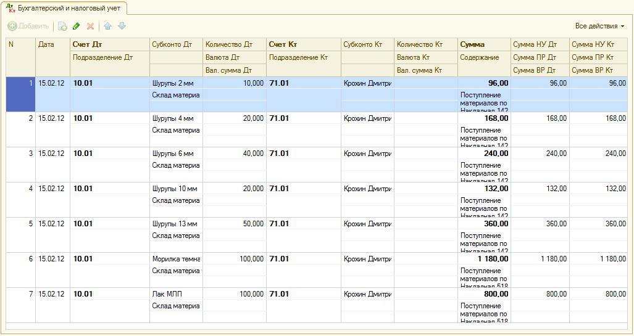This screenshot has width=634, height=336.
Task: Click the Дт/Кт icon on the tab
Action: click(x=11, y=8)
